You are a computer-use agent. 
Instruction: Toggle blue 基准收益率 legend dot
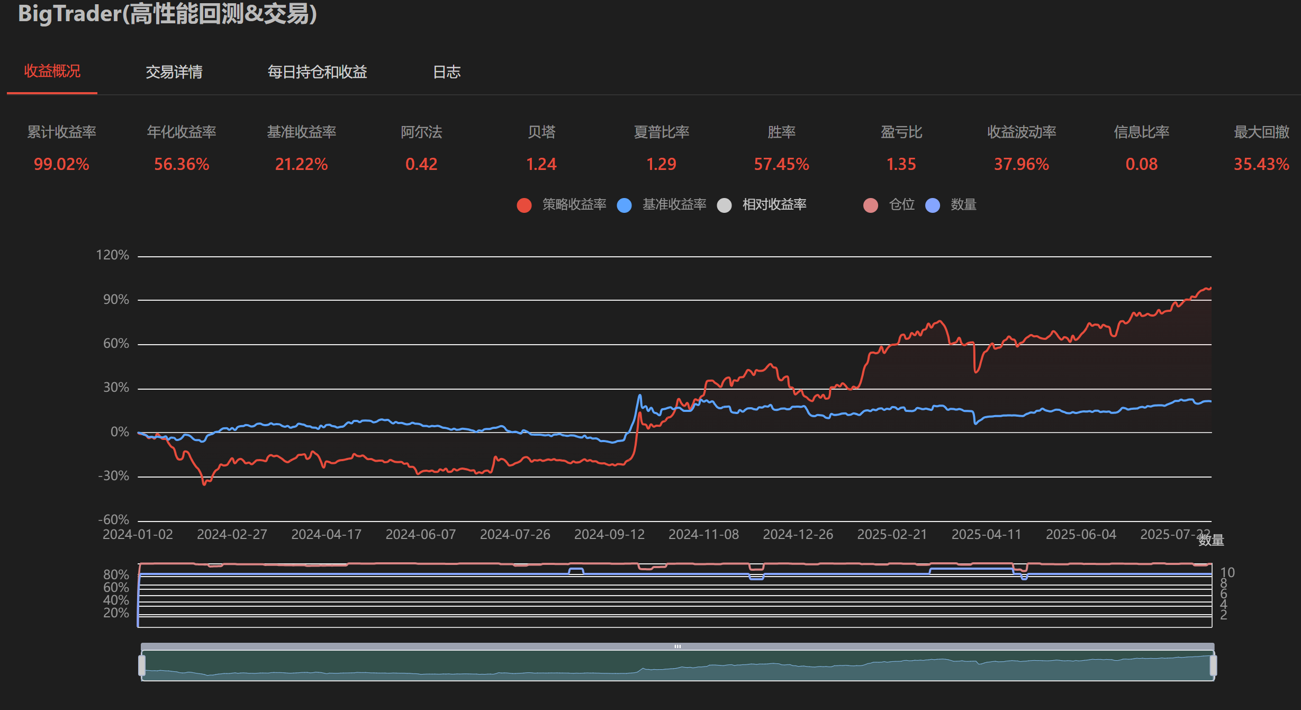pyautogui.click(x=625, y=205)
